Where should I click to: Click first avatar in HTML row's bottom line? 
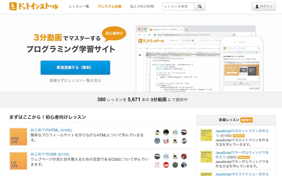tap(157, 141)
